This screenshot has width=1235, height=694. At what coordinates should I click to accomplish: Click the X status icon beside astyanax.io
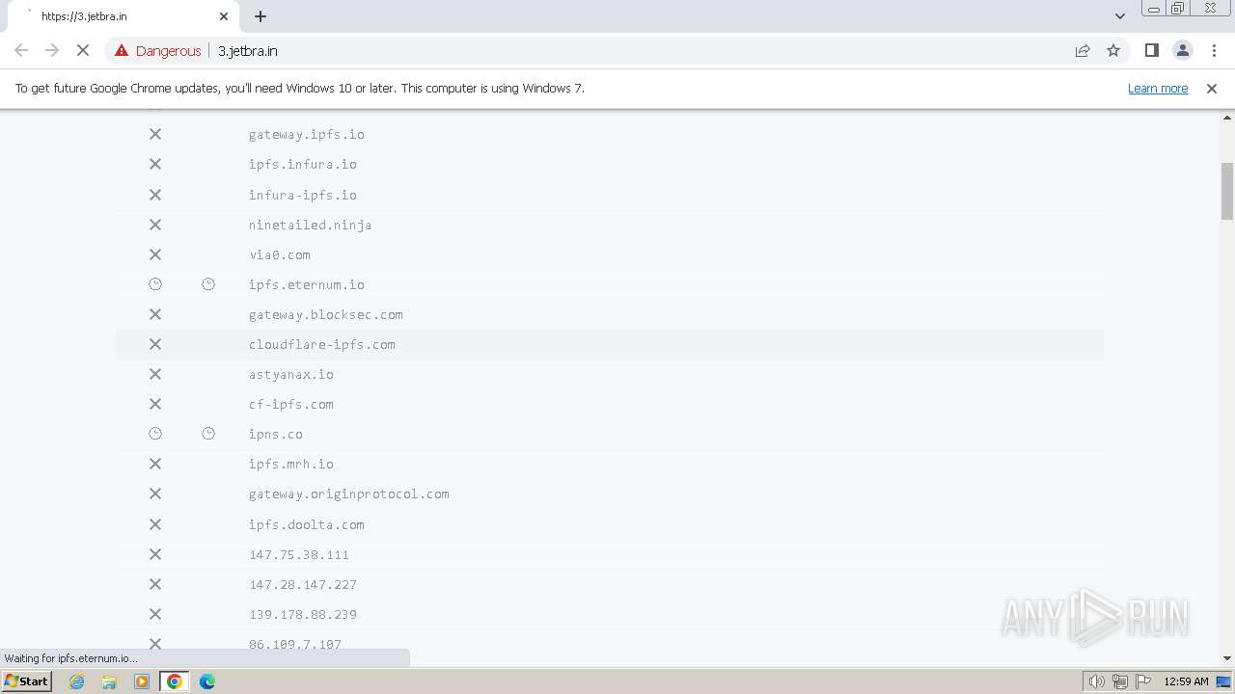(155, 374)
